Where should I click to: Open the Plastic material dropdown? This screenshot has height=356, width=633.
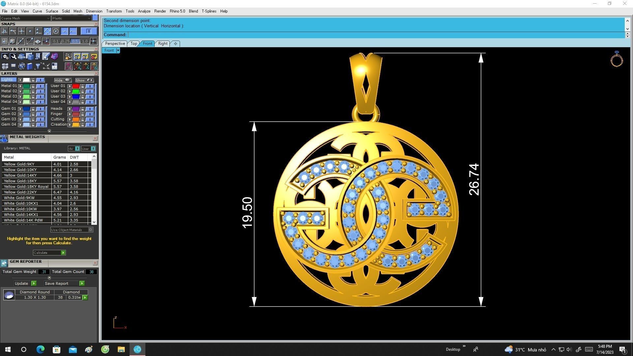(72, 18)
